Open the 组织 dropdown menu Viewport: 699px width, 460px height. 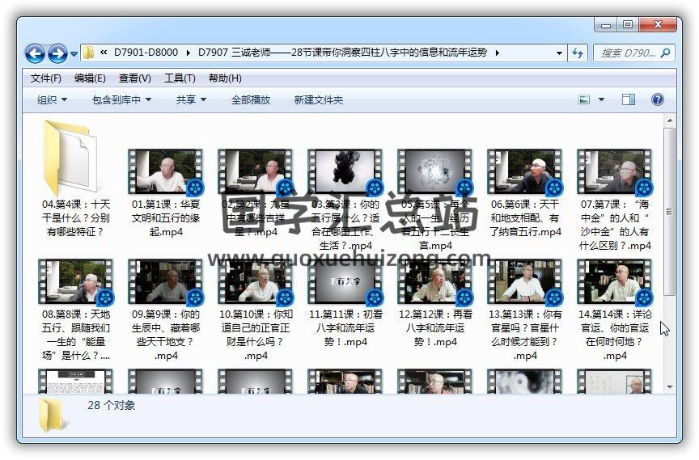(52, 99)
